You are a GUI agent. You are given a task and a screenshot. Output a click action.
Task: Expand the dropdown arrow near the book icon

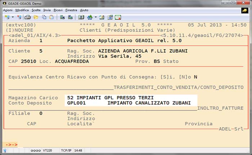pyautogui.click(x=95, y=17)
